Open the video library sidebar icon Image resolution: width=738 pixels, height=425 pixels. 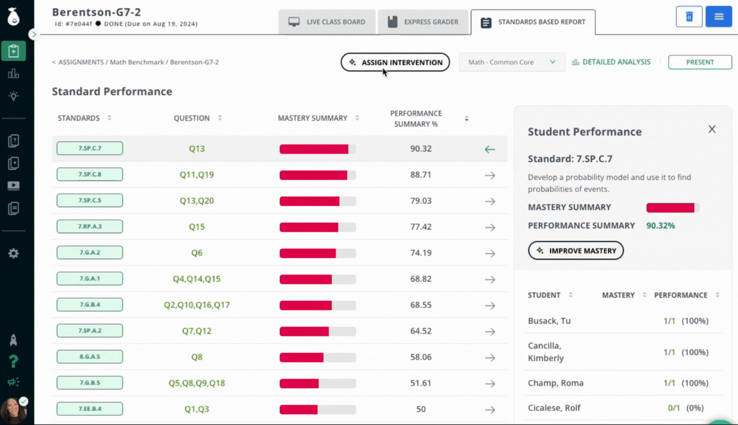click(13, 186)
